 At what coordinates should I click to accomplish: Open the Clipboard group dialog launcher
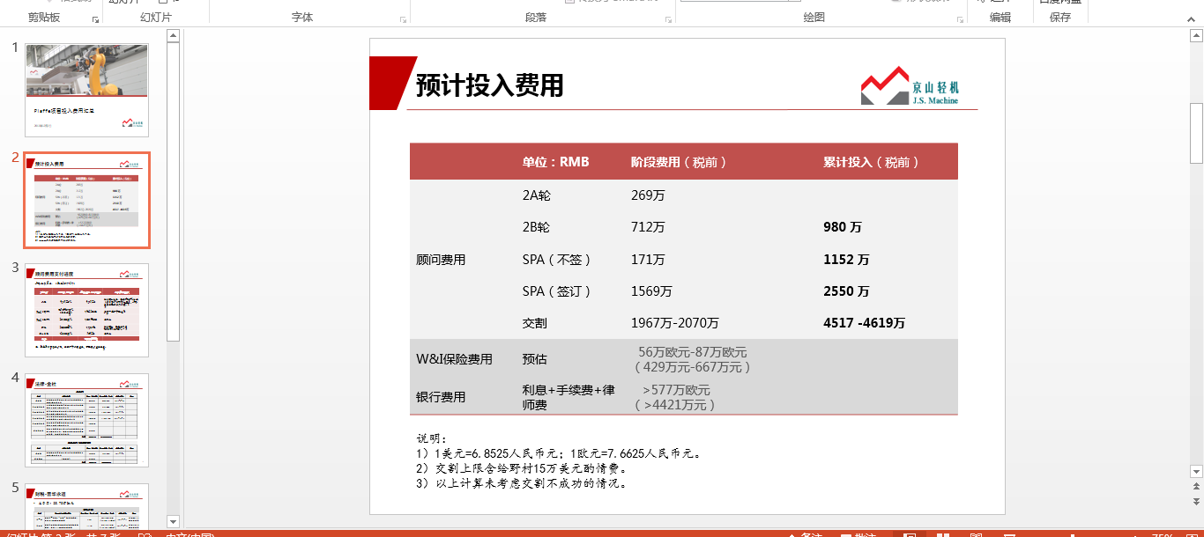click(x=95, y=18)
